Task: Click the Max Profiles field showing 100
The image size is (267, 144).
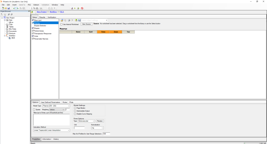Action: click(106, 134)
